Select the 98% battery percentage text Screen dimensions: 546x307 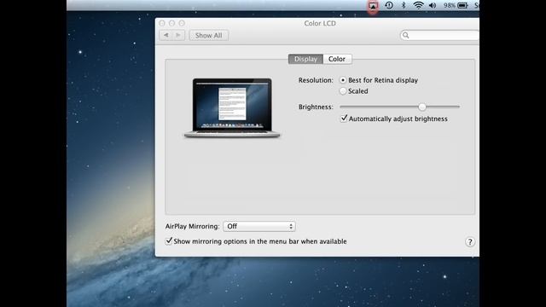click(x=450, y=5)
